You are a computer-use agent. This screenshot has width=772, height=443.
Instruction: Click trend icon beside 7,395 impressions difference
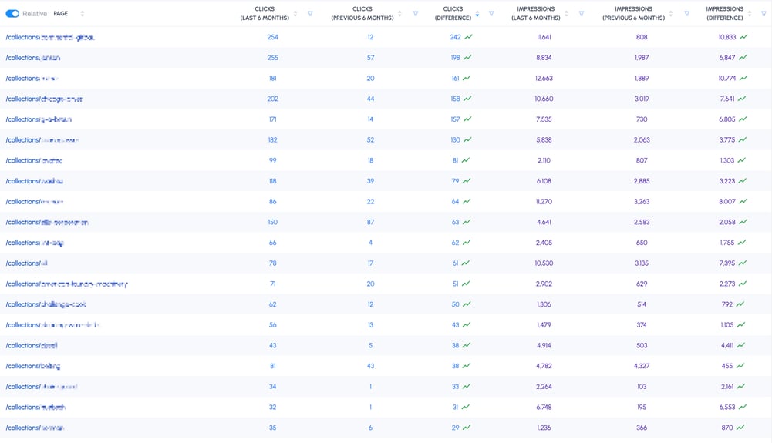743,263
